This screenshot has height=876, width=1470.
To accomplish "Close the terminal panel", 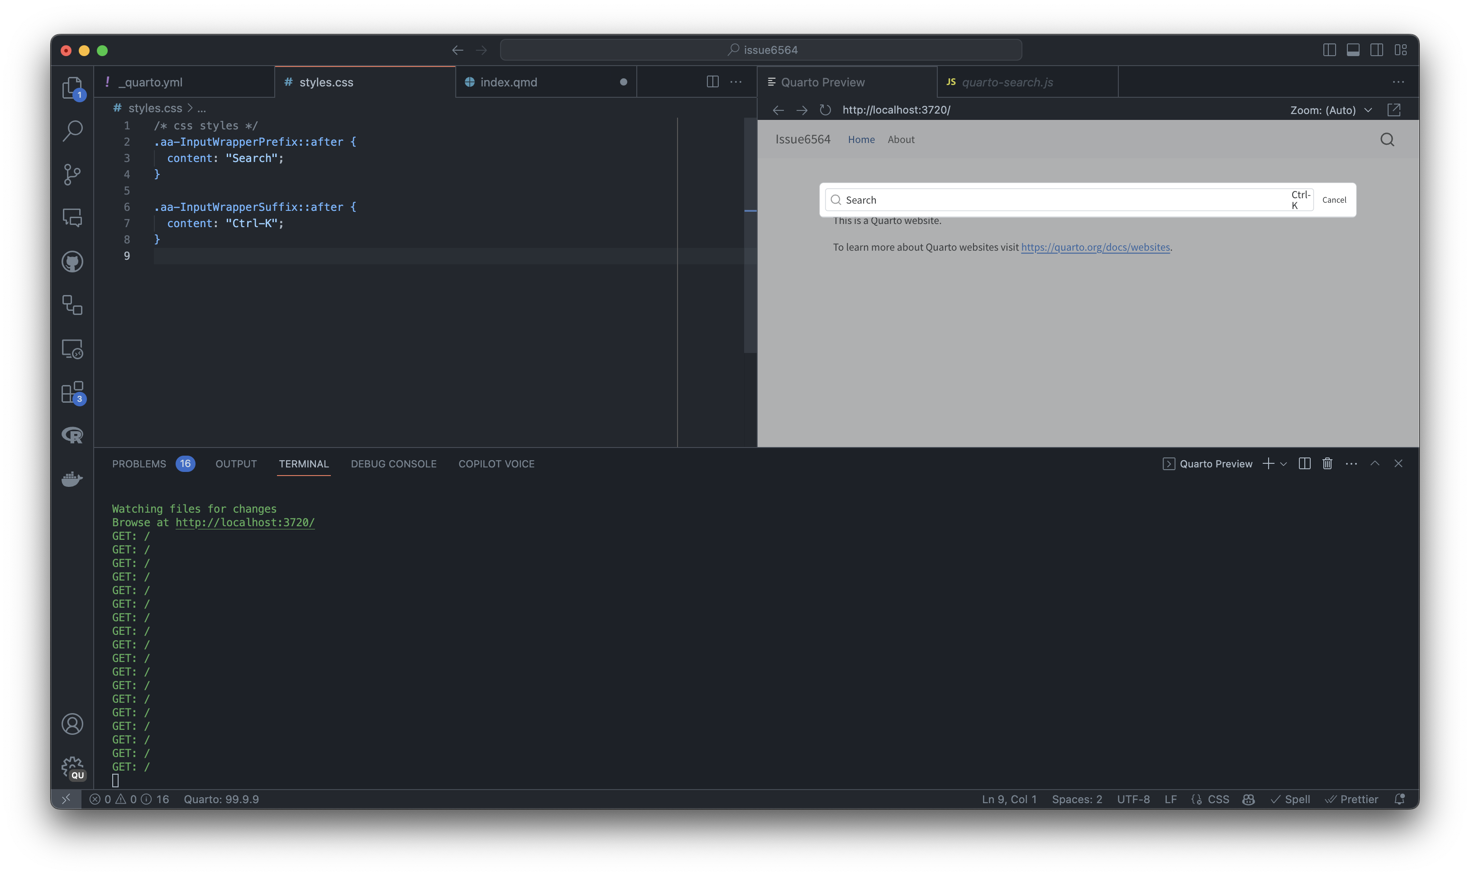I will 1398,464.
